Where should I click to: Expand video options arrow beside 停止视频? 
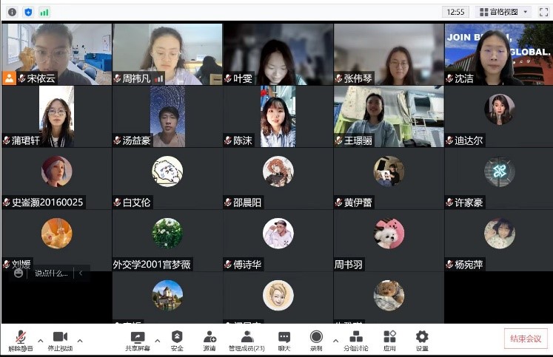(80, 341)
